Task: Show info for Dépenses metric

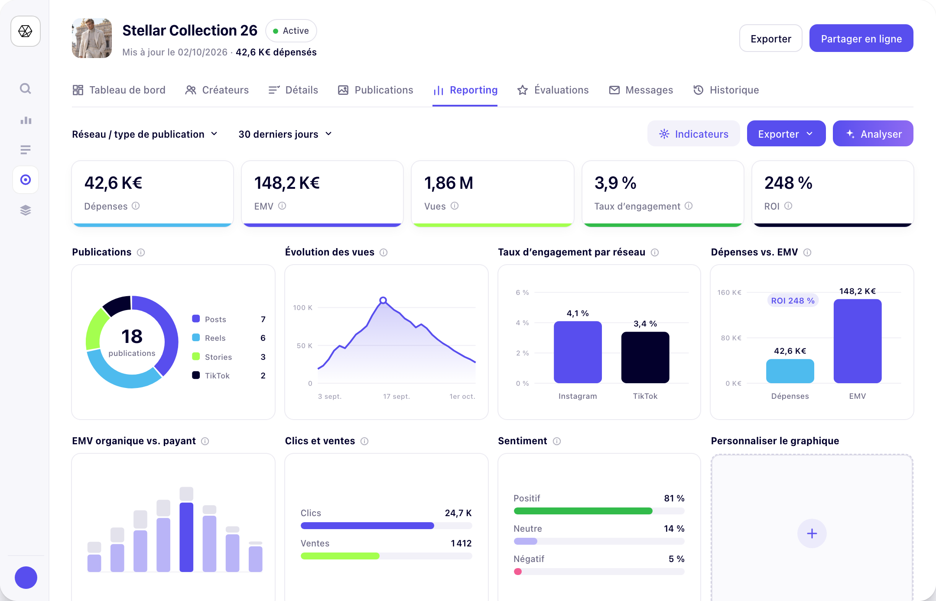Action: (x=136, y=206)
